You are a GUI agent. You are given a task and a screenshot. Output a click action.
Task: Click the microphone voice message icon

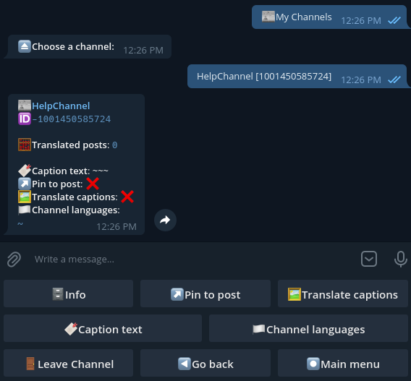(401, 259)
